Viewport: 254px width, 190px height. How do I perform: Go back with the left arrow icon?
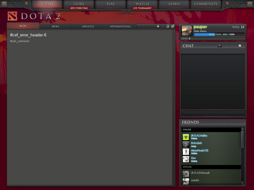pos(157,26)
